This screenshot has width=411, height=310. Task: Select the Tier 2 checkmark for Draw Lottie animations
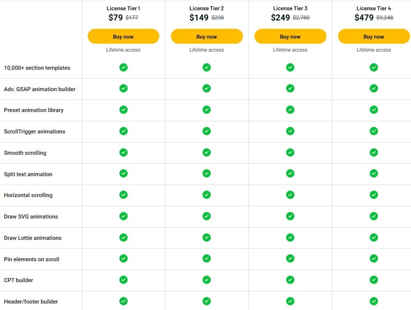(207, 237)
